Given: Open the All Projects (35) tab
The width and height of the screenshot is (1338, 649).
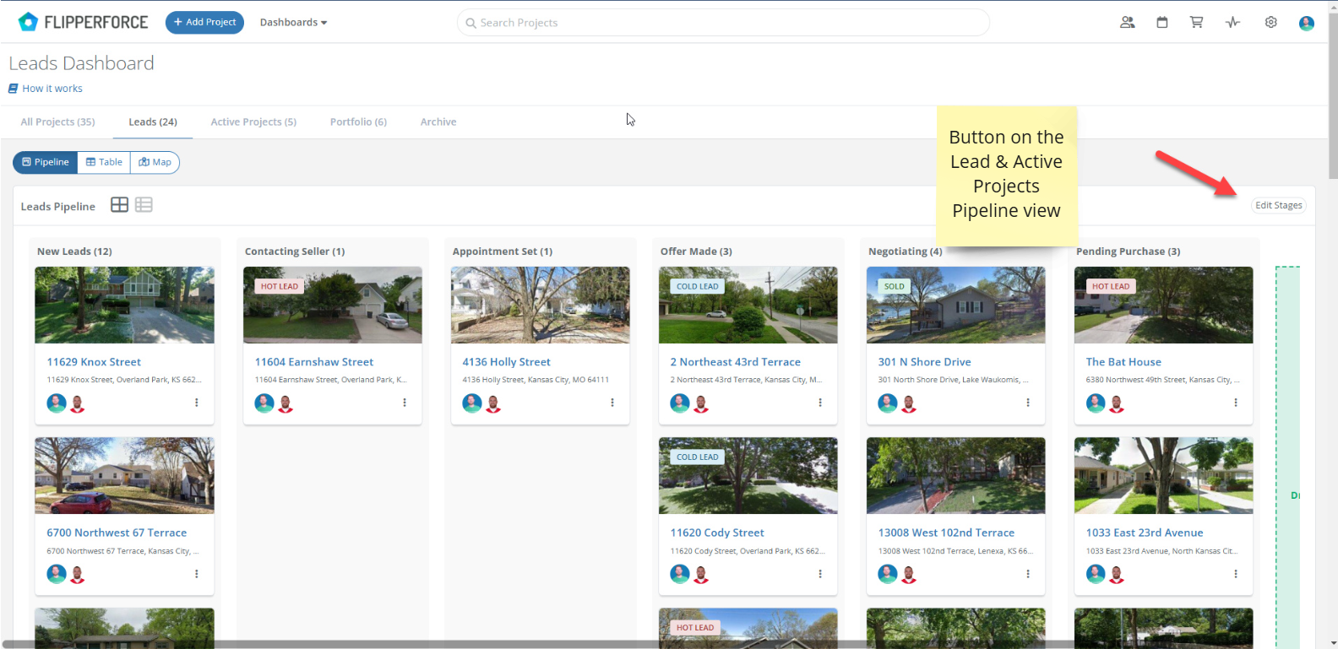Looking at the screenshot, I should coord(57,122).
